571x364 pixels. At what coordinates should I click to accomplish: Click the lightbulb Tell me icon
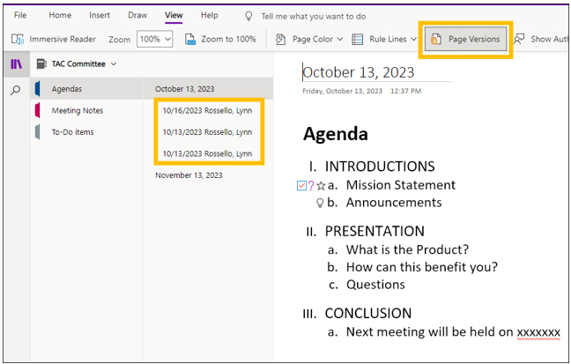point(248,16)
